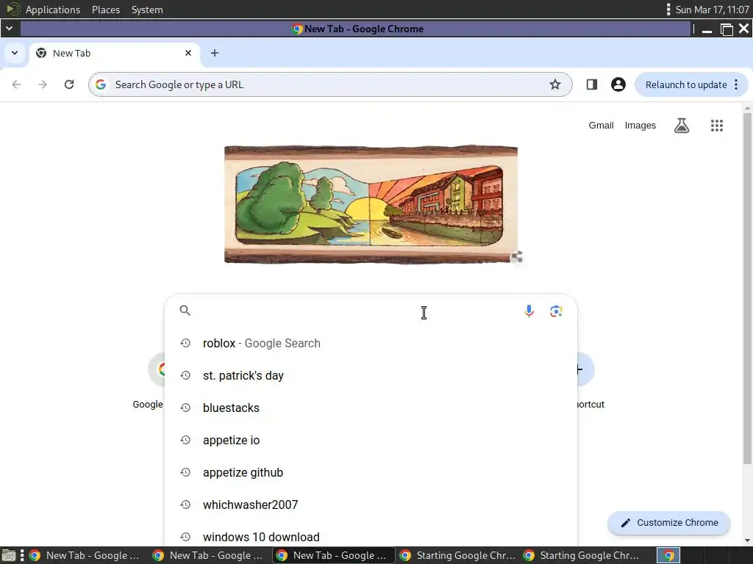Click the Google G icon in address bar

click(x=101, y=84)
